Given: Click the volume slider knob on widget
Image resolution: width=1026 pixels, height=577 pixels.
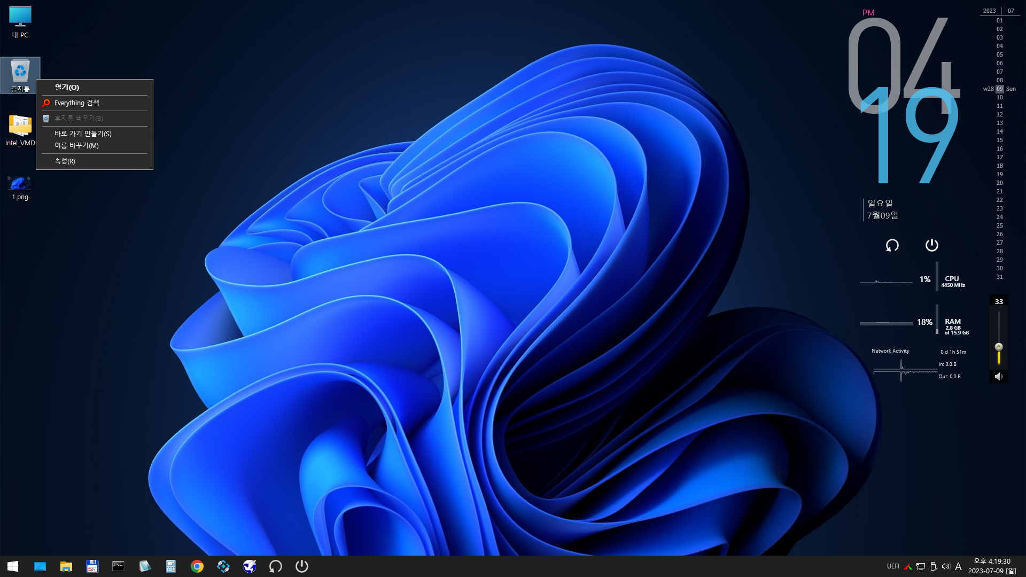Looking at the screenshot, I should click(x=999, y=347).
